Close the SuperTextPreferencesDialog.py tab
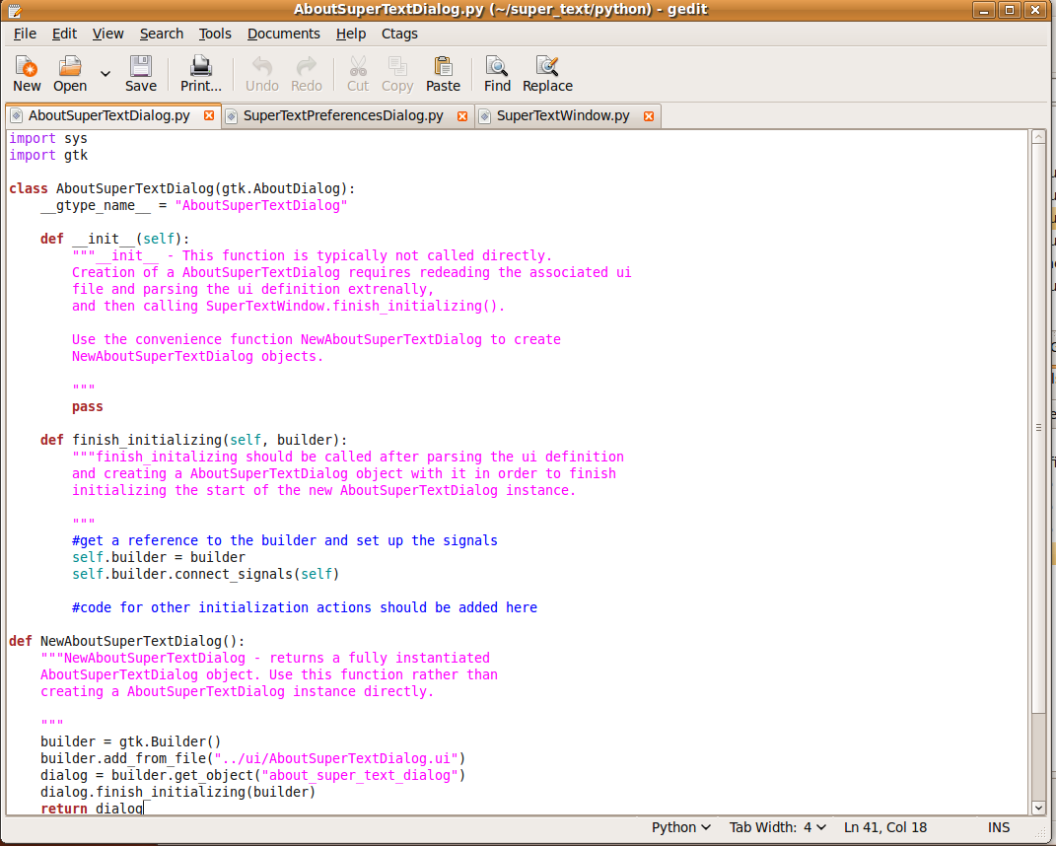1056x846 pixels. pyautogui.click(x=462, y=116)
